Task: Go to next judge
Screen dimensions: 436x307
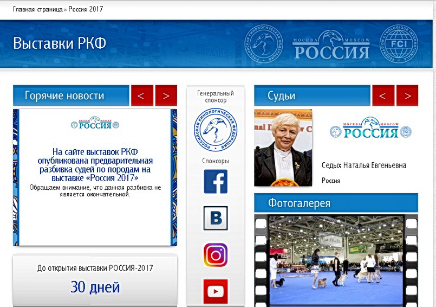Action: point(407,96)
